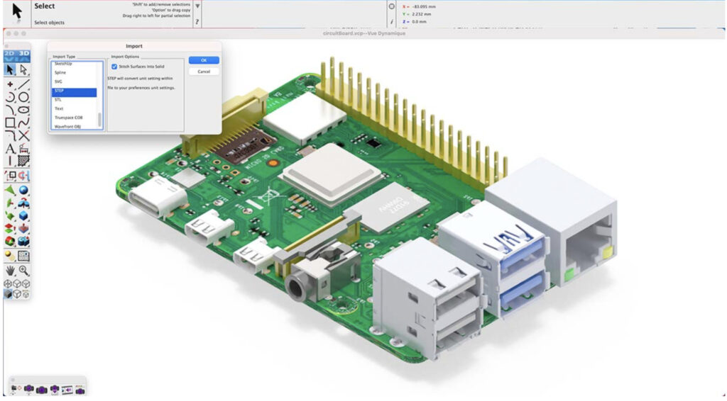The image size is (727, 401).
Task: Choose the Circle tool
Action: 23,97
